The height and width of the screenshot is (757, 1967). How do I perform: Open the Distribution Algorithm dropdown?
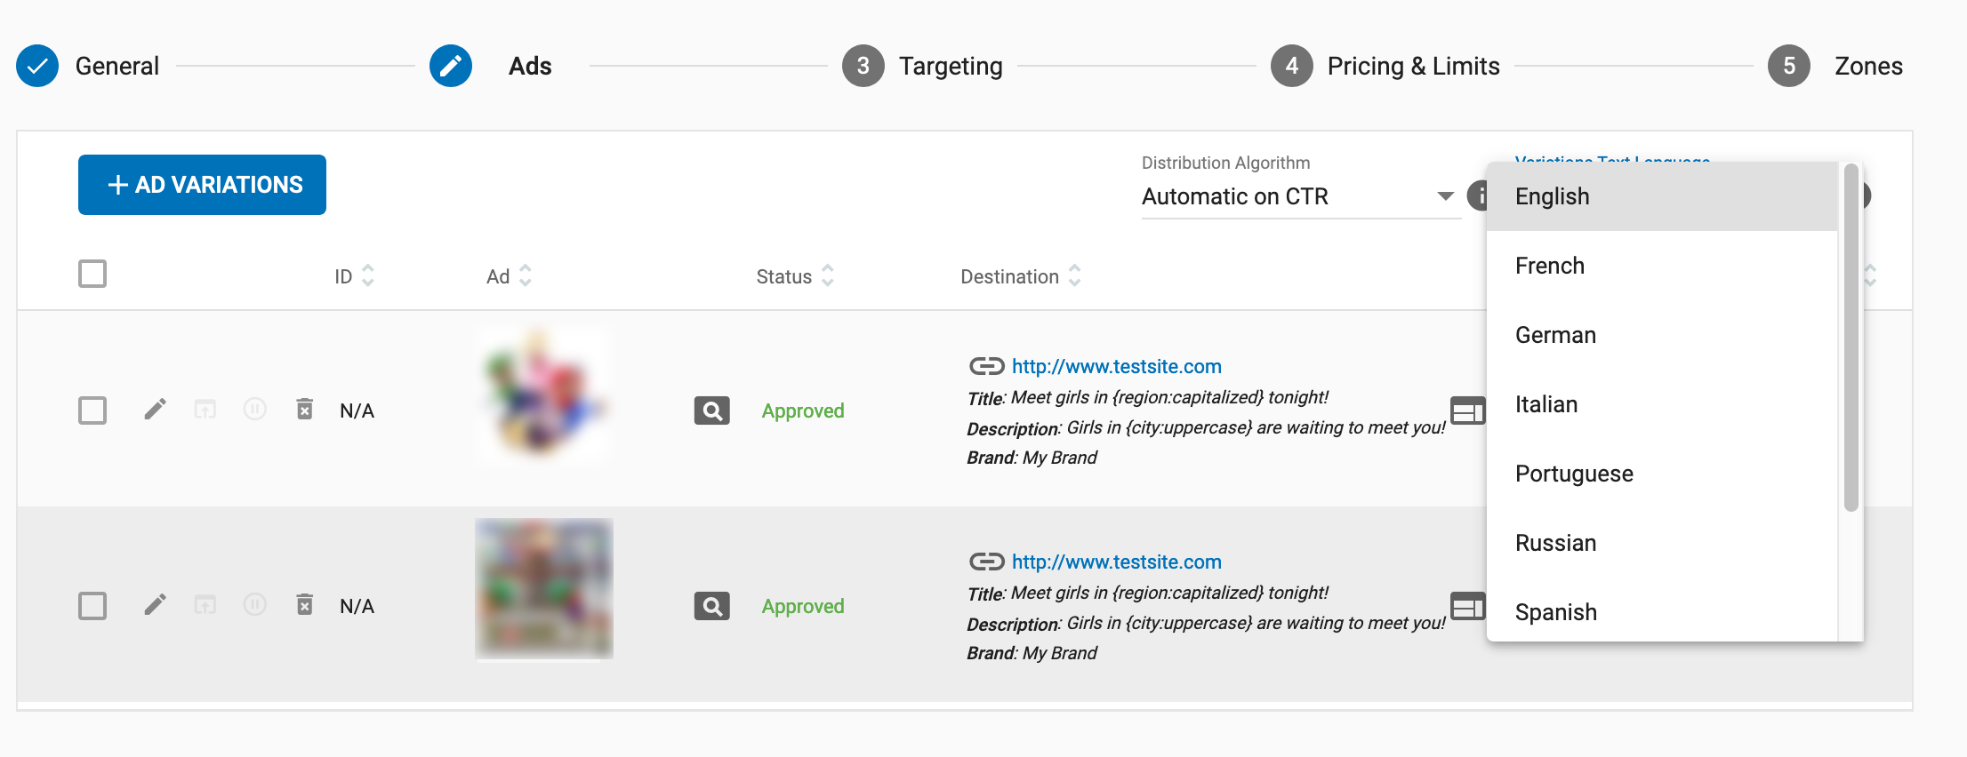(1298, 196)
